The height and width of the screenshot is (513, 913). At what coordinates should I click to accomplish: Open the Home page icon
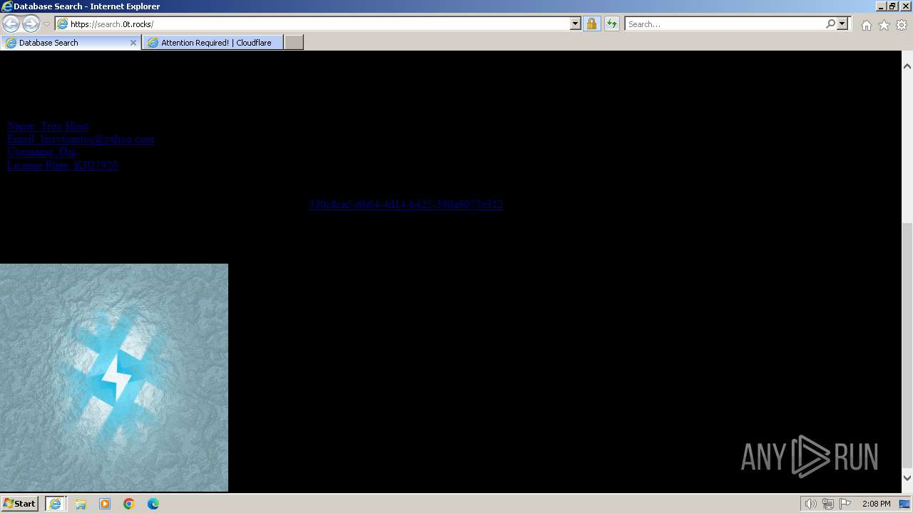[866, 25]
